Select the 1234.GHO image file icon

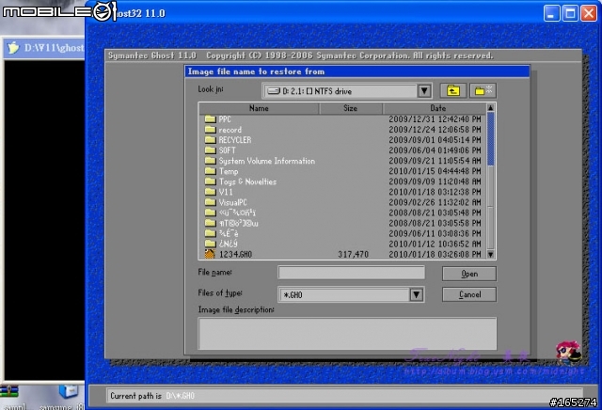(210, 254)
